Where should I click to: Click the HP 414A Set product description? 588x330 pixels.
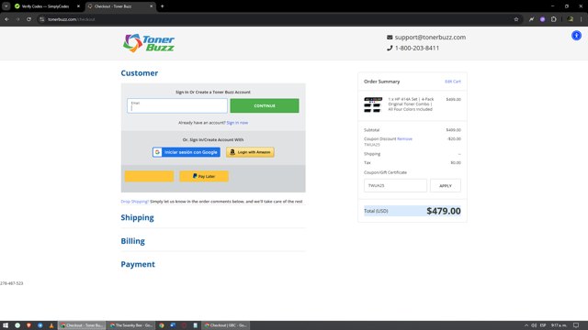point(411,104)
